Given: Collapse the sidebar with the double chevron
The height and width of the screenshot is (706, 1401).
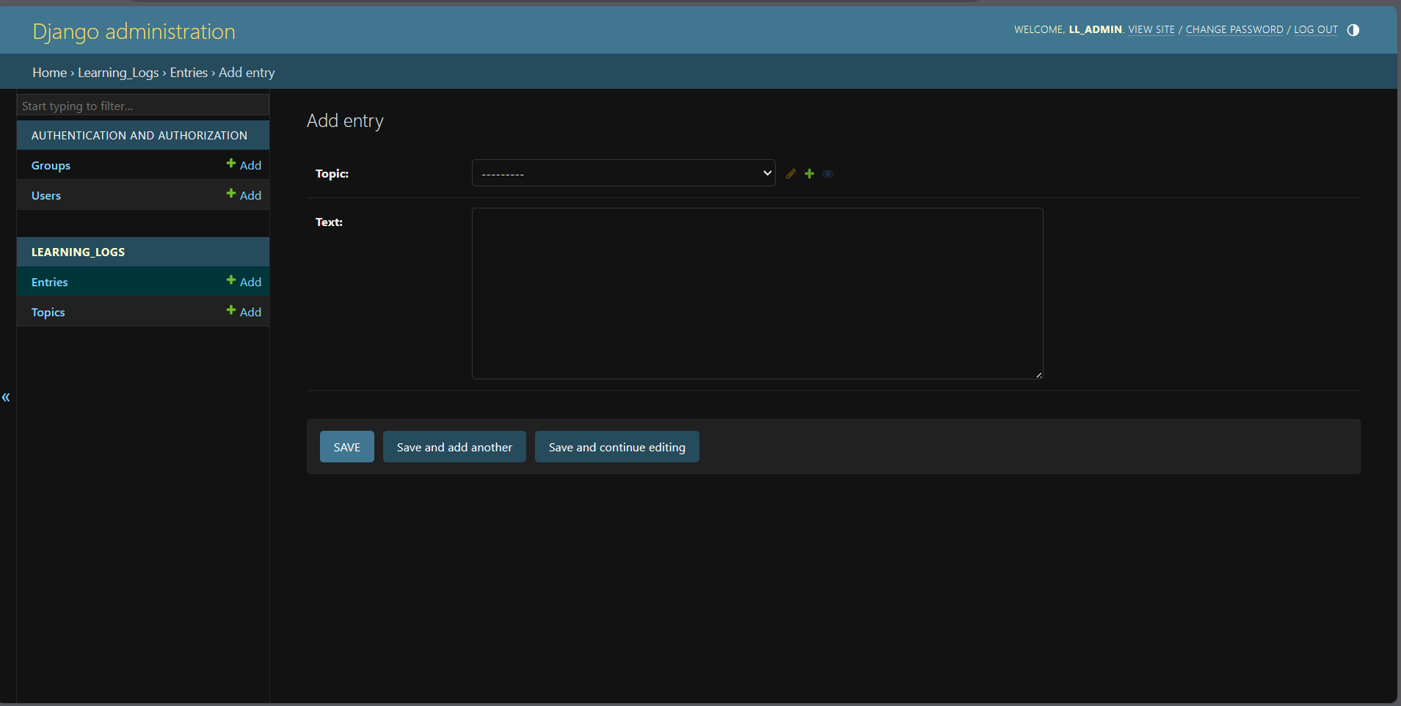Looking at the screenshot, I should [6, 397].
